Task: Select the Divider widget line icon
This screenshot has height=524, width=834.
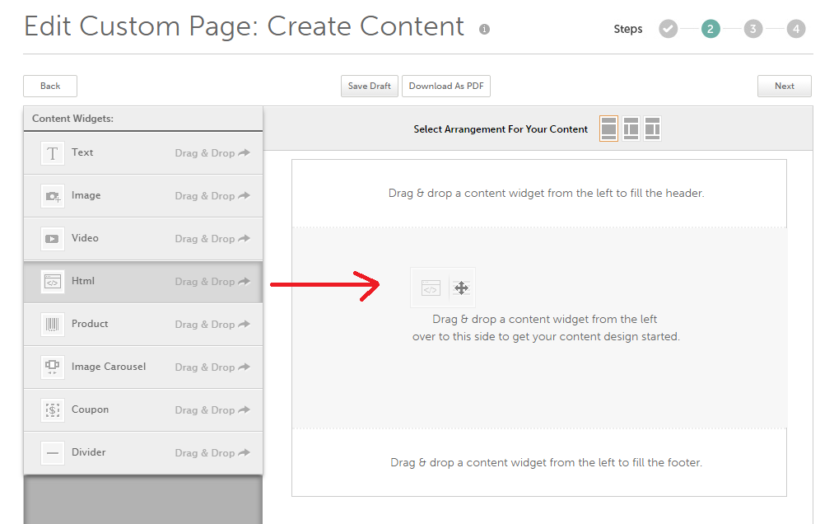Action: pyautogui.click(x=52, y=452)
